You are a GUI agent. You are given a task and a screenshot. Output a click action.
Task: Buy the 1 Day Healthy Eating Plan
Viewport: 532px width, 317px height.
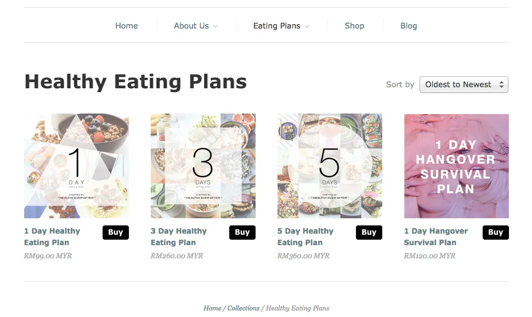[x=116, y=233]
